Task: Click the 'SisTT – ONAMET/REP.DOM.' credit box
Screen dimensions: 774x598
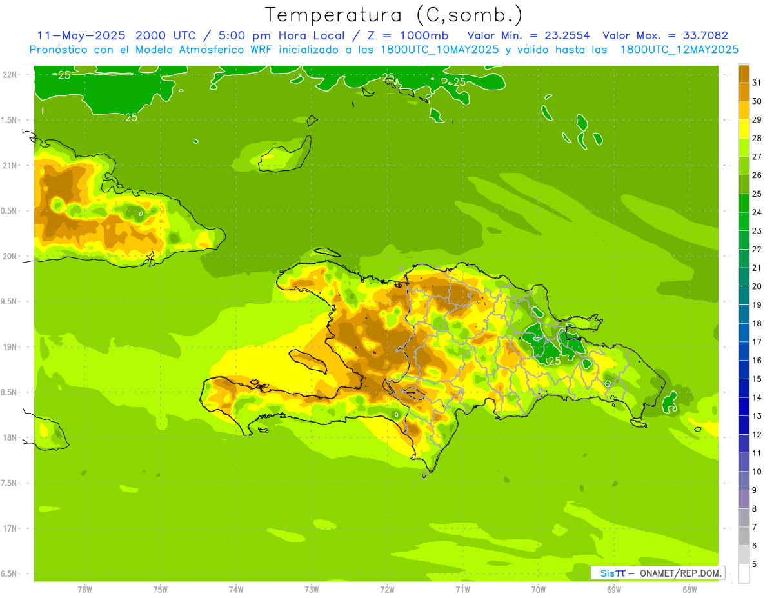Action: 658,573
